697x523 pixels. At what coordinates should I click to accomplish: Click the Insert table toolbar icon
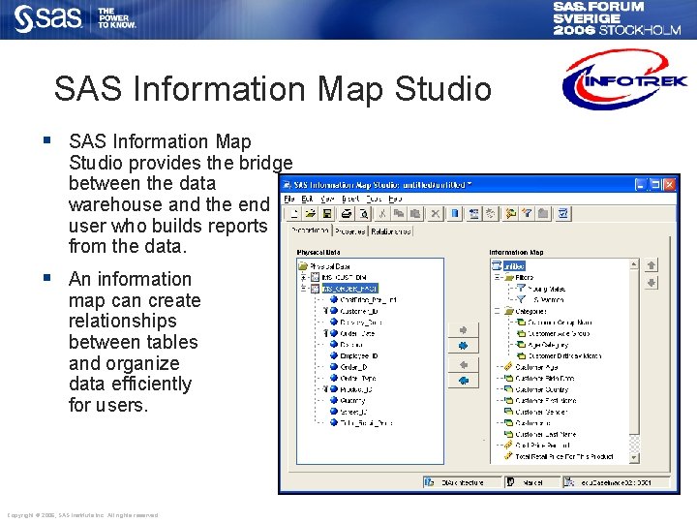click(473, 214)
